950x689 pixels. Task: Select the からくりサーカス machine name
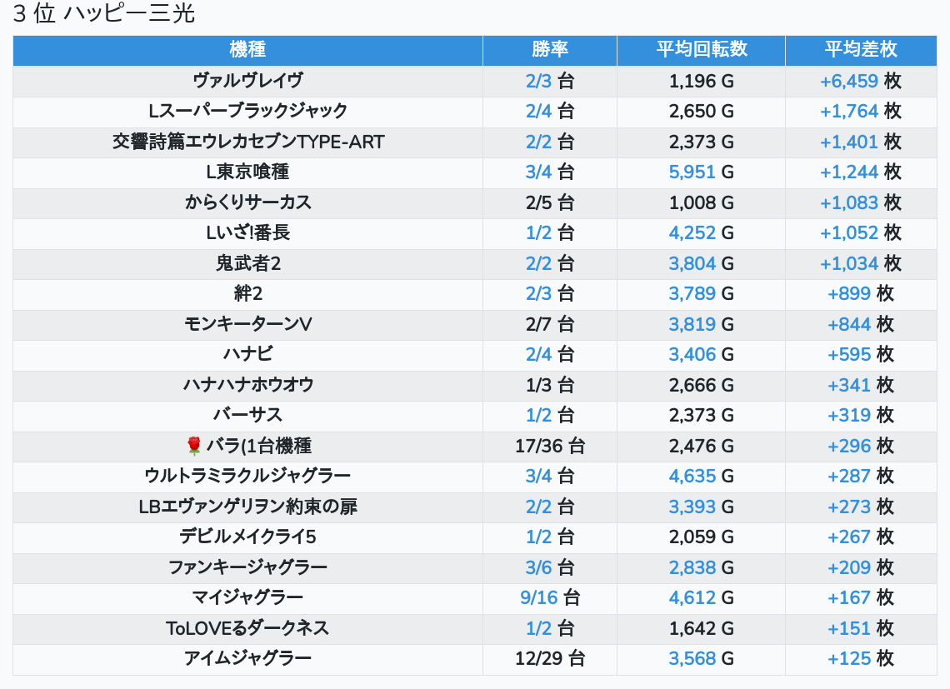247,202
